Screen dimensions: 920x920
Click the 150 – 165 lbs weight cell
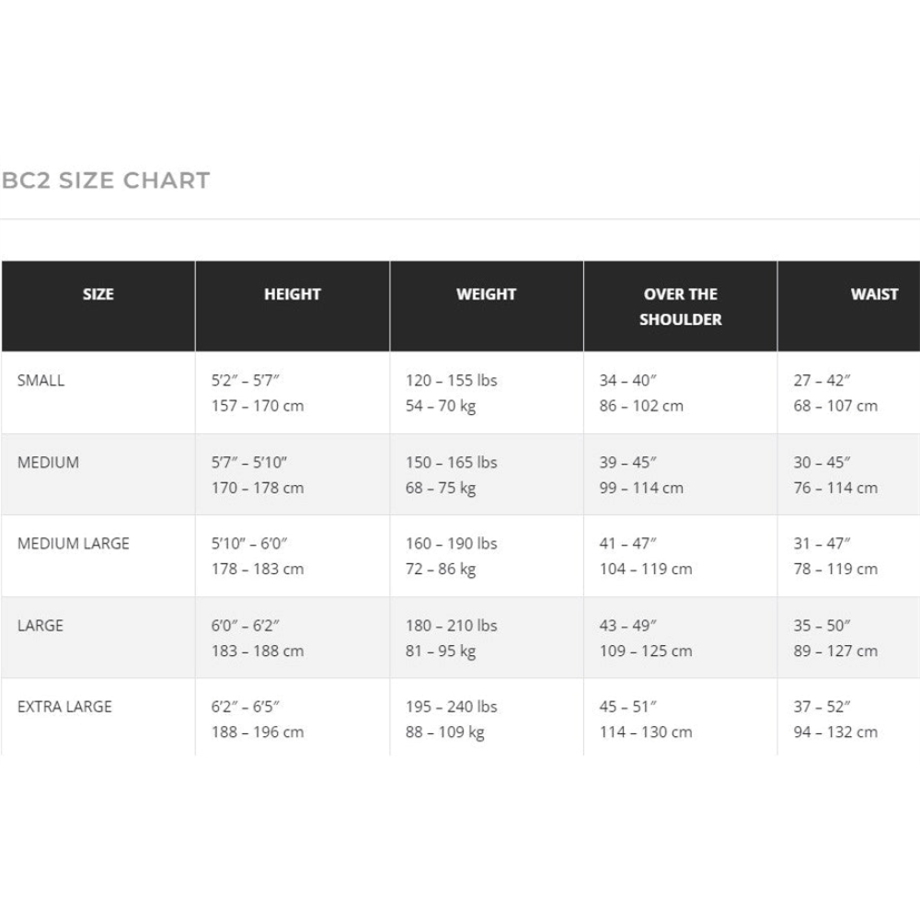click(451, 463)
